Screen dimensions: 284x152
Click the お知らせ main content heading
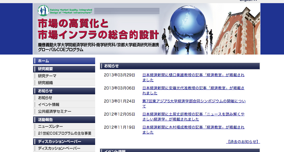tap(180, 66)
